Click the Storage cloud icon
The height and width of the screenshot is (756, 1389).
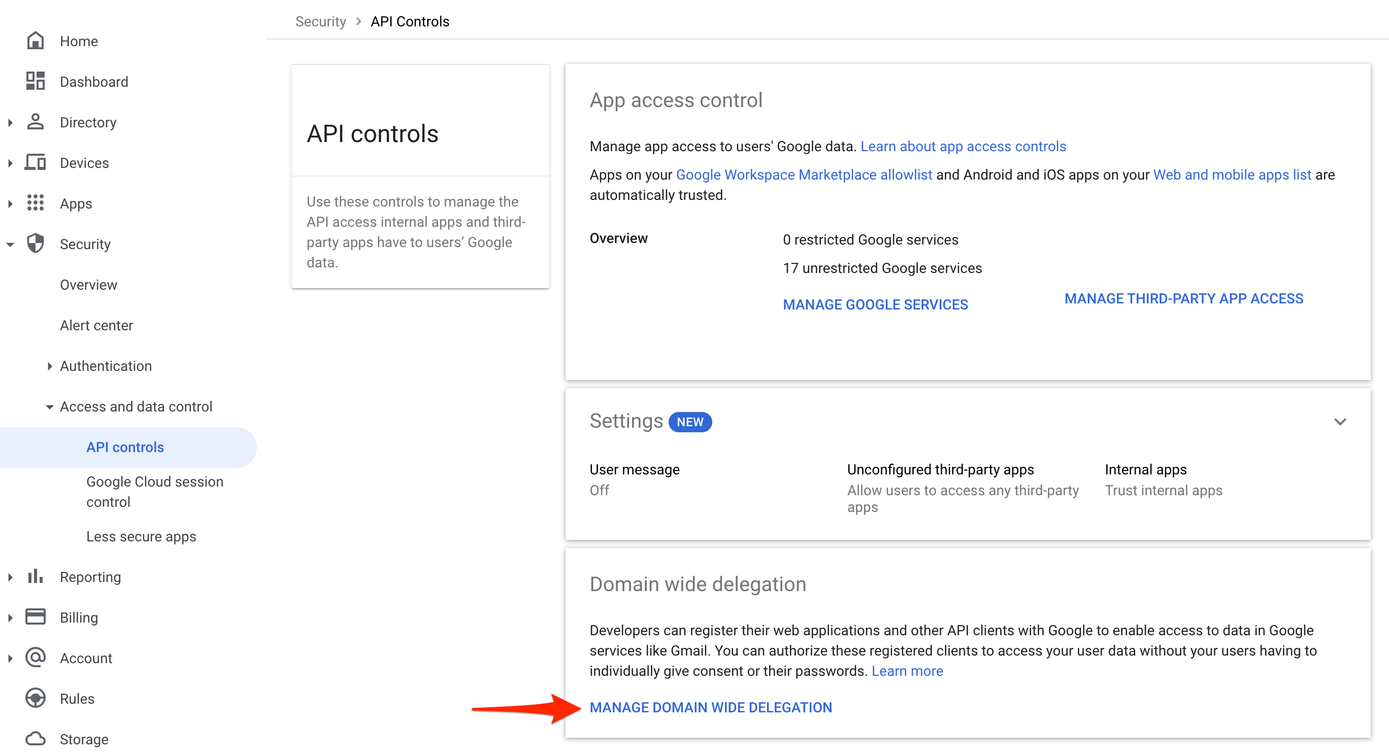point(35,739)
